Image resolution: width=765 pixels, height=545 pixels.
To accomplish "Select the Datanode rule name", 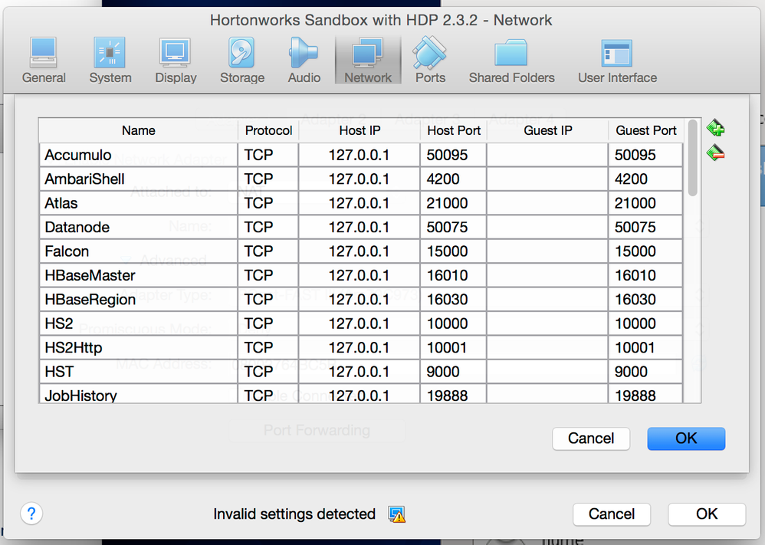I will click(139, 227).
